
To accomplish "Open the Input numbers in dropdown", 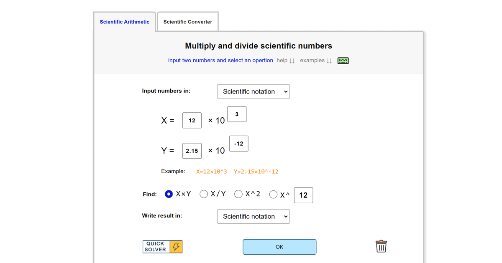I will [x=253, y=91].
